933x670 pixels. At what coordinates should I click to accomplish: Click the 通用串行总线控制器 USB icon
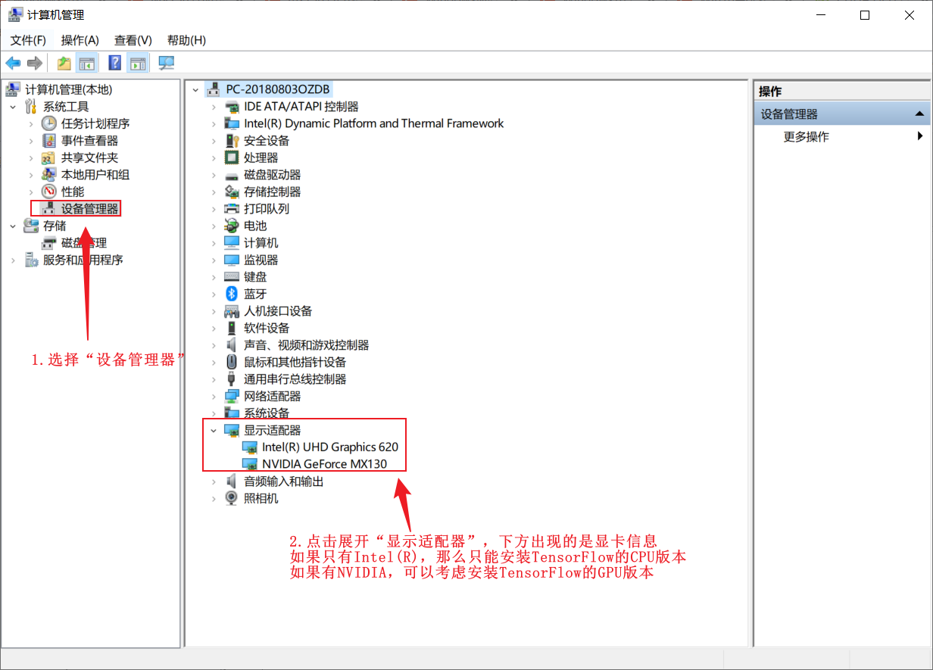(232, 379)
